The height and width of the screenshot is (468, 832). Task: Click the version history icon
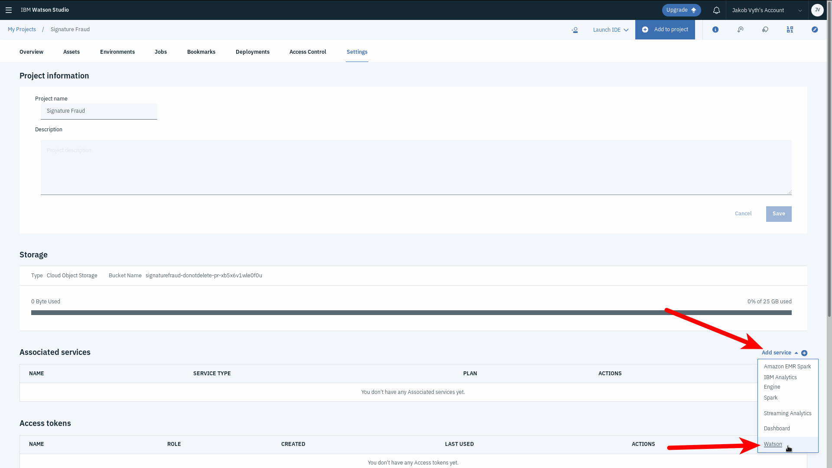(740, 29)
